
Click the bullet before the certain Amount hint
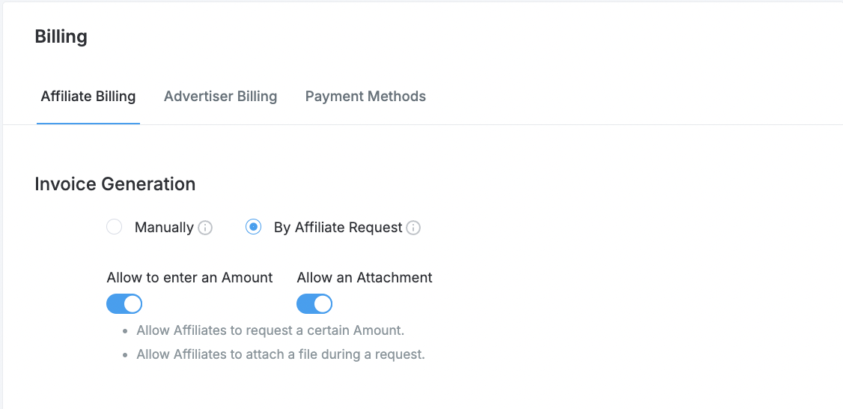coord(125,331)
